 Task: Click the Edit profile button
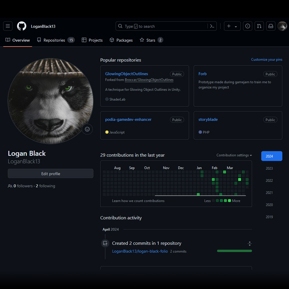point(51,174)
